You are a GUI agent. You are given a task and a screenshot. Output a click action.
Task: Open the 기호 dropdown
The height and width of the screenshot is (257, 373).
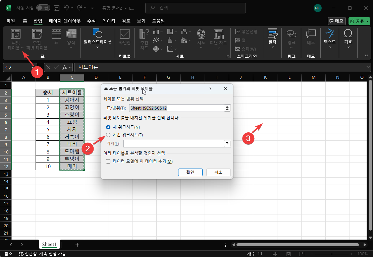pyautogui.click(x=348, y=40)
